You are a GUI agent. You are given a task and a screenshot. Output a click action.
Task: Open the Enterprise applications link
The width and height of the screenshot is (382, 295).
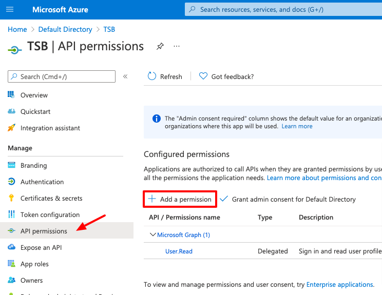pos(339,284)
